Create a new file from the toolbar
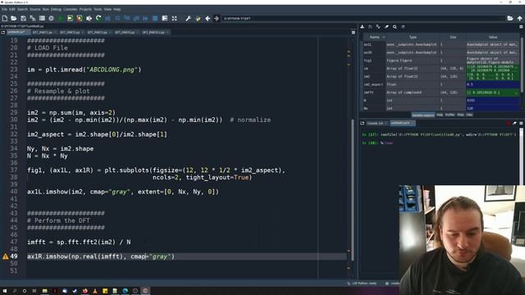 [x=5, y=18]
